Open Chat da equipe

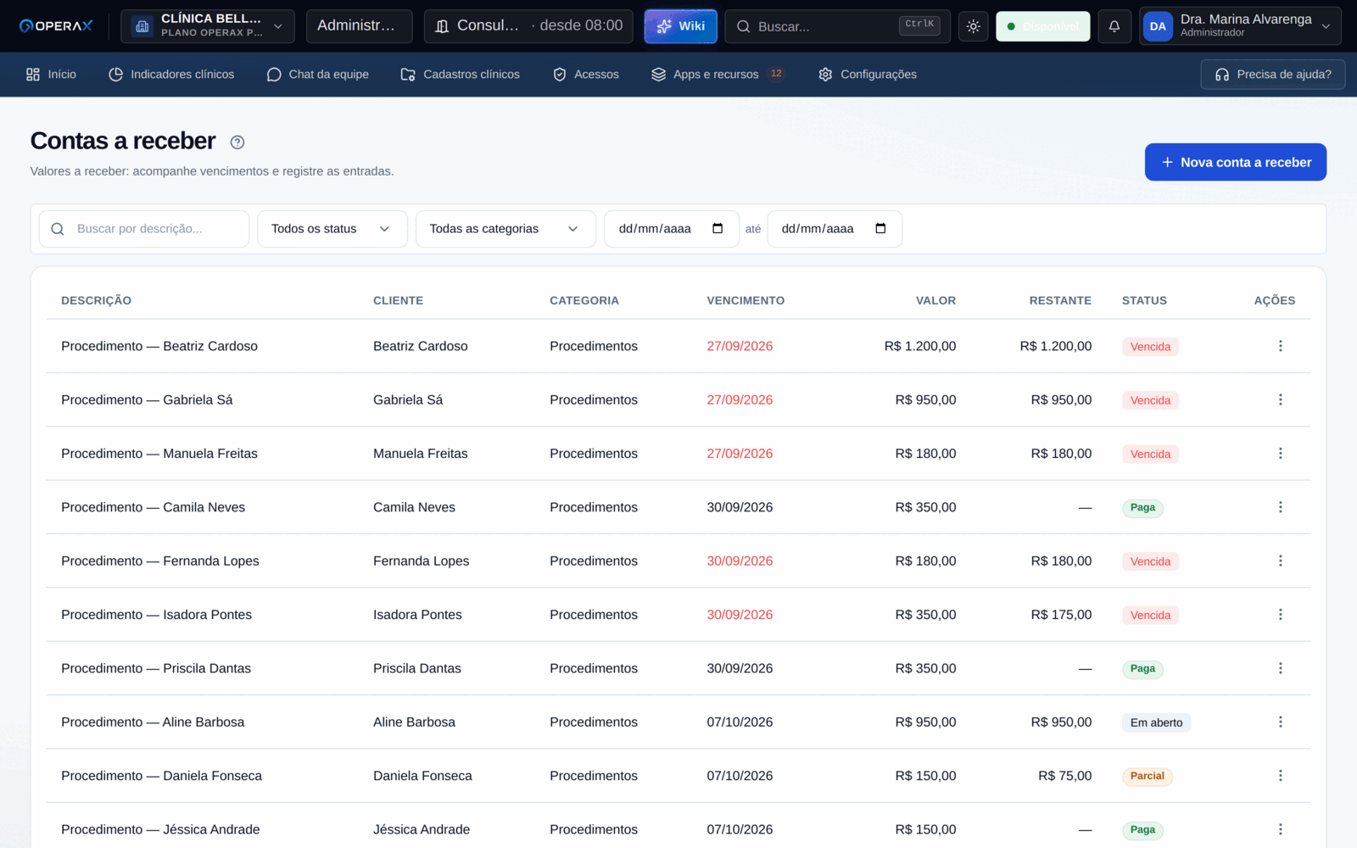pos(318,75)
